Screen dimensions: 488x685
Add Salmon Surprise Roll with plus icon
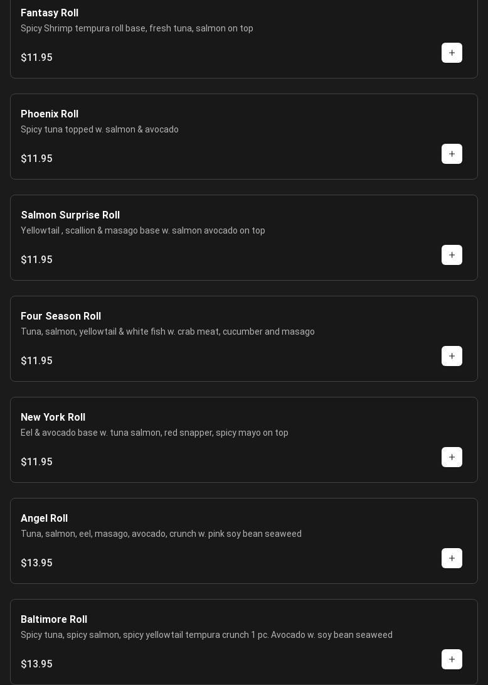tap(452, 255)
